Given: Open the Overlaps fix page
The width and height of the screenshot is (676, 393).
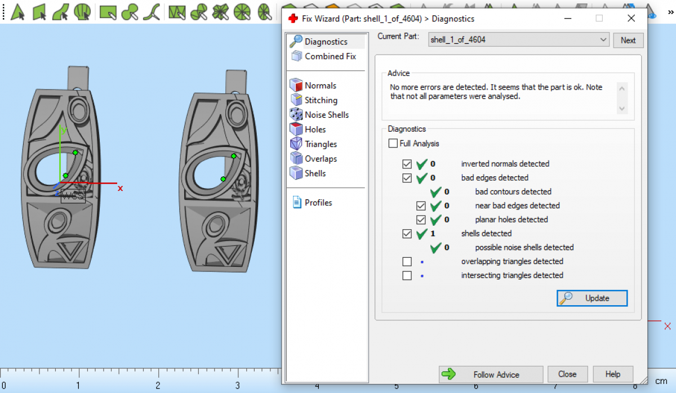Looking at the screenshot, I should (x=320, y=159).
